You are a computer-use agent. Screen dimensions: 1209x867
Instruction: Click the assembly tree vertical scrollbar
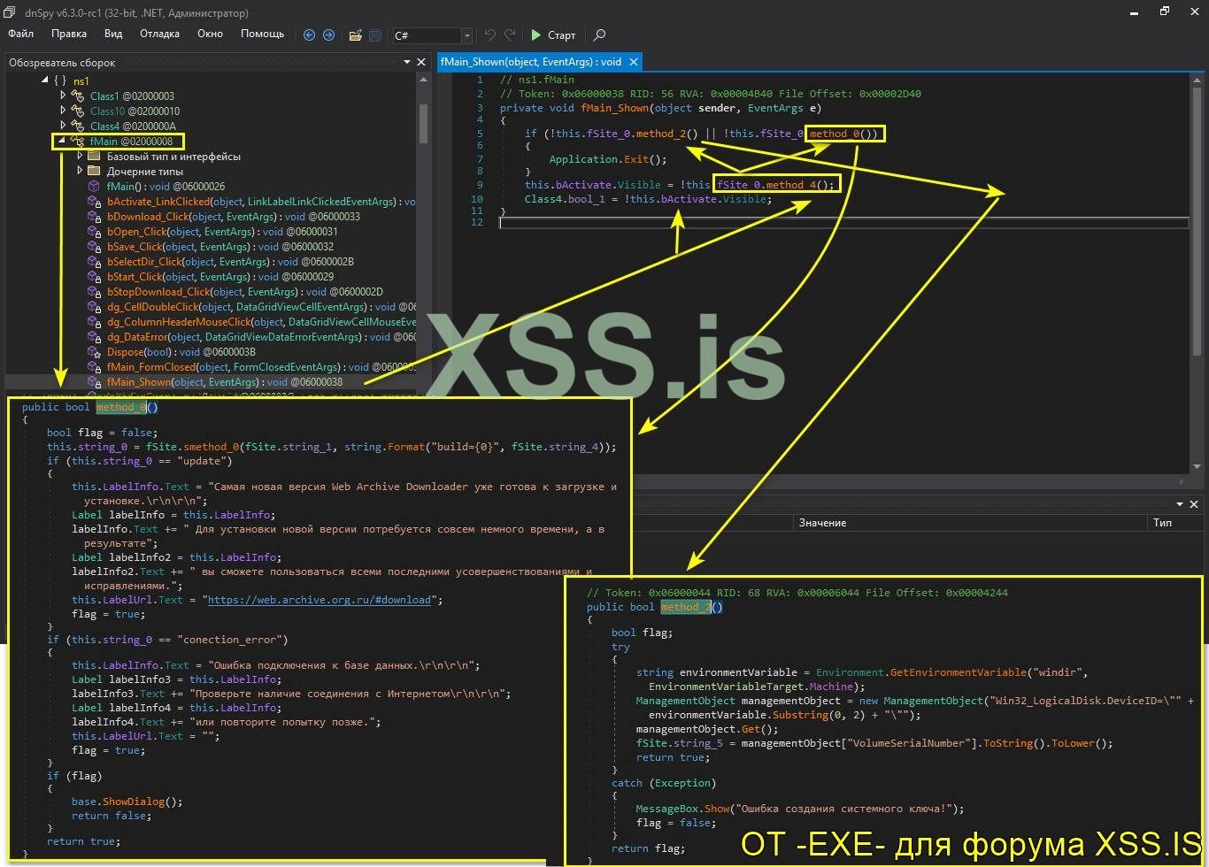pos(423,123)
